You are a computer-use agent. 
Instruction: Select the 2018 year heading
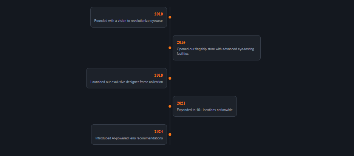click(x=158, y=76)
